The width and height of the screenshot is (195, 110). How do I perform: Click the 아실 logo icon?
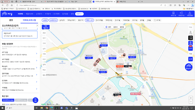[x=5, y=14]
